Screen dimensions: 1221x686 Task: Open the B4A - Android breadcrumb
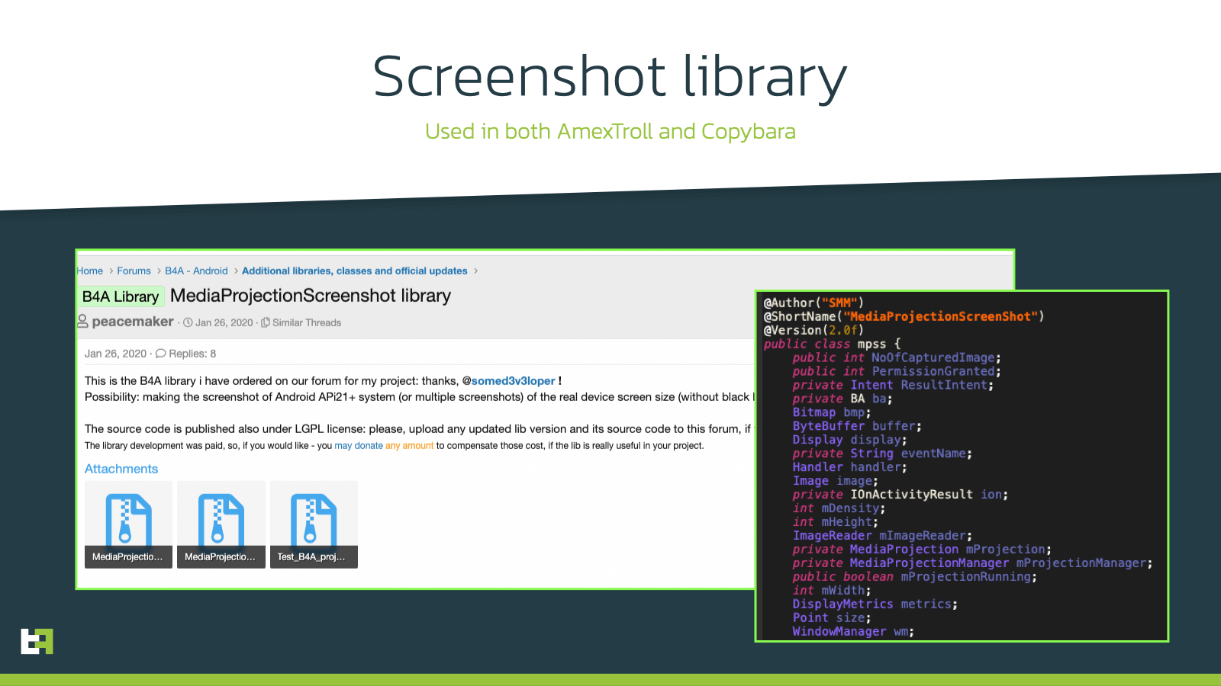coord(196,271)
